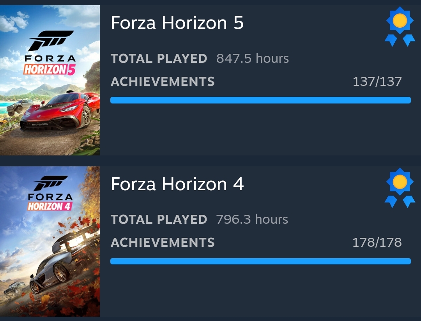Click the 178/178 achievements count
The height and width of the screenshot is (321, 421).
click(x=377, y=243)
